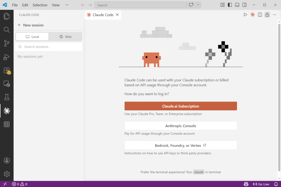281x187 pixels.
Task: Open Notifications bell in status bar
Action: click(276, 184)
